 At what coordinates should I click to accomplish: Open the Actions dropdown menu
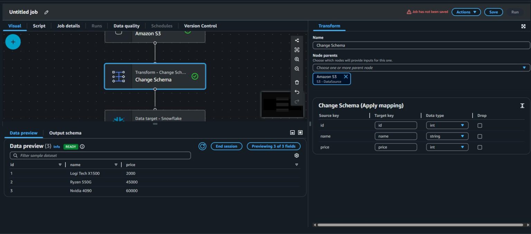466,12
